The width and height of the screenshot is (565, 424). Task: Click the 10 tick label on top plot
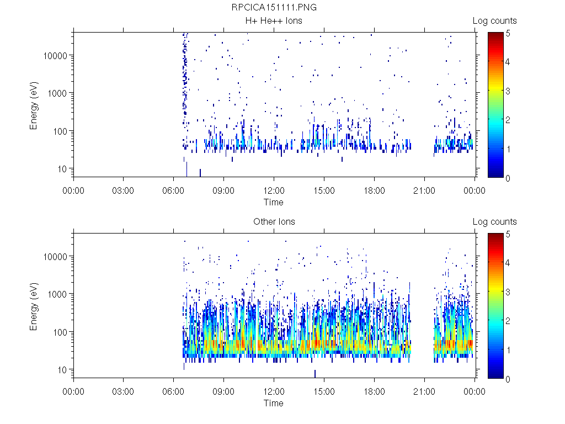[x=62, y=169]
